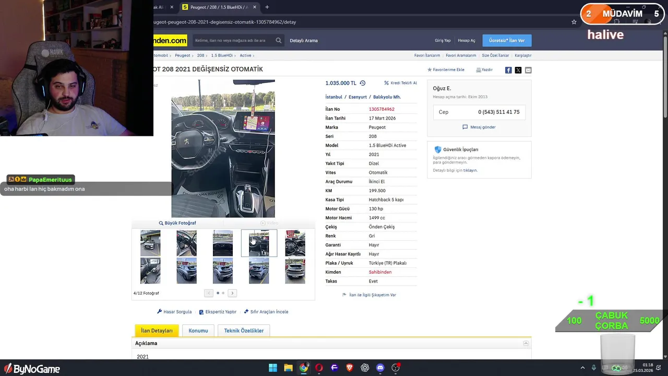Click Hesap Aç signup link
This screenshot has width=668, height=376.
[x=467, y=40]
